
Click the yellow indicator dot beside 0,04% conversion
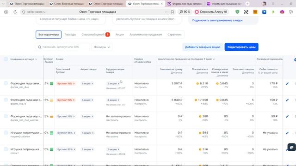(x=217, y=83)
